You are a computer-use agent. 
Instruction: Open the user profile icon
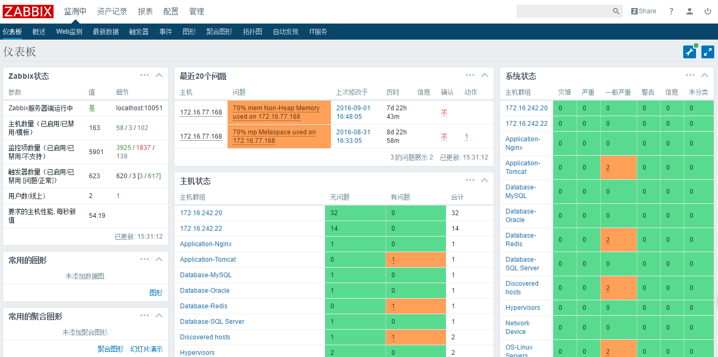[x=690, y=11]
